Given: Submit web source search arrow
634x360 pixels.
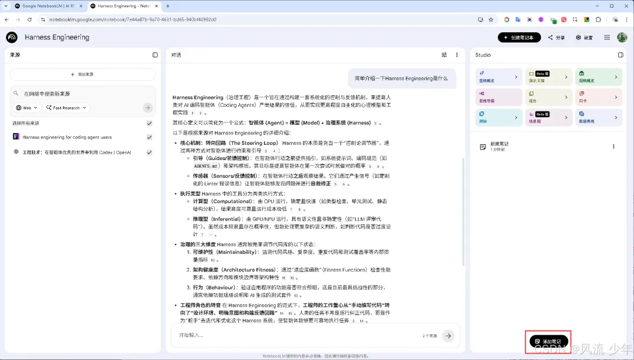Looking at the screenshot, I should coord(147,107).
